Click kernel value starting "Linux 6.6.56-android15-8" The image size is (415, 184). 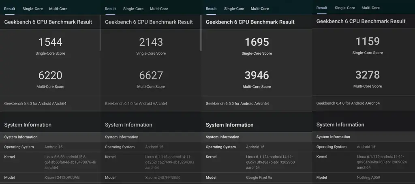pyautogui.click(x=71, y=162)
